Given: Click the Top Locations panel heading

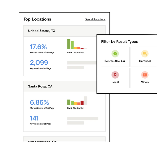Looking at the screenshot, I should click(37, 19).
